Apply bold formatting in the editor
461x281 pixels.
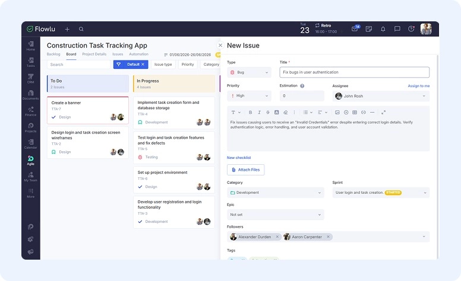click(x=250, y=113)
